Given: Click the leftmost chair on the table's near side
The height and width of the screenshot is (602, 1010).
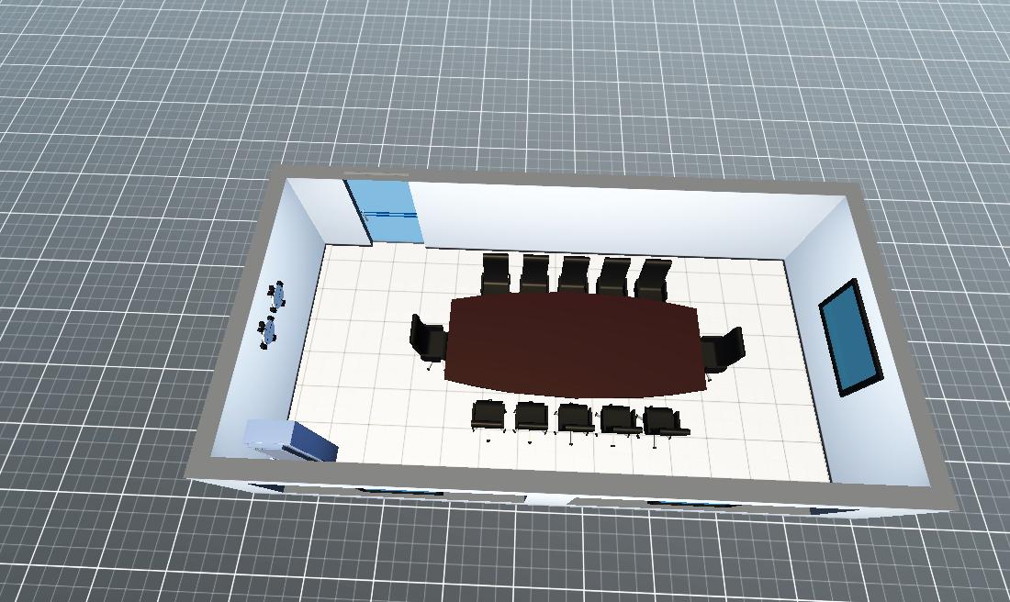Looking at the screenshot, I should pyautogui.click(x=488, y=416).
